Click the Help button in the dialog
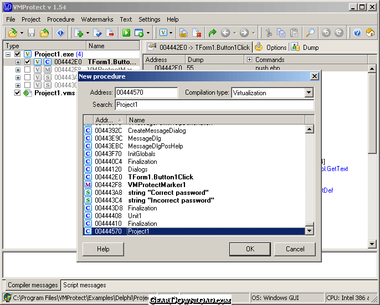The height and width of the screenshot is (305, 380). [103, 249]
